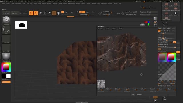
Task: Select the star-shaped tool thumbnail
Action: coord(175,13)
